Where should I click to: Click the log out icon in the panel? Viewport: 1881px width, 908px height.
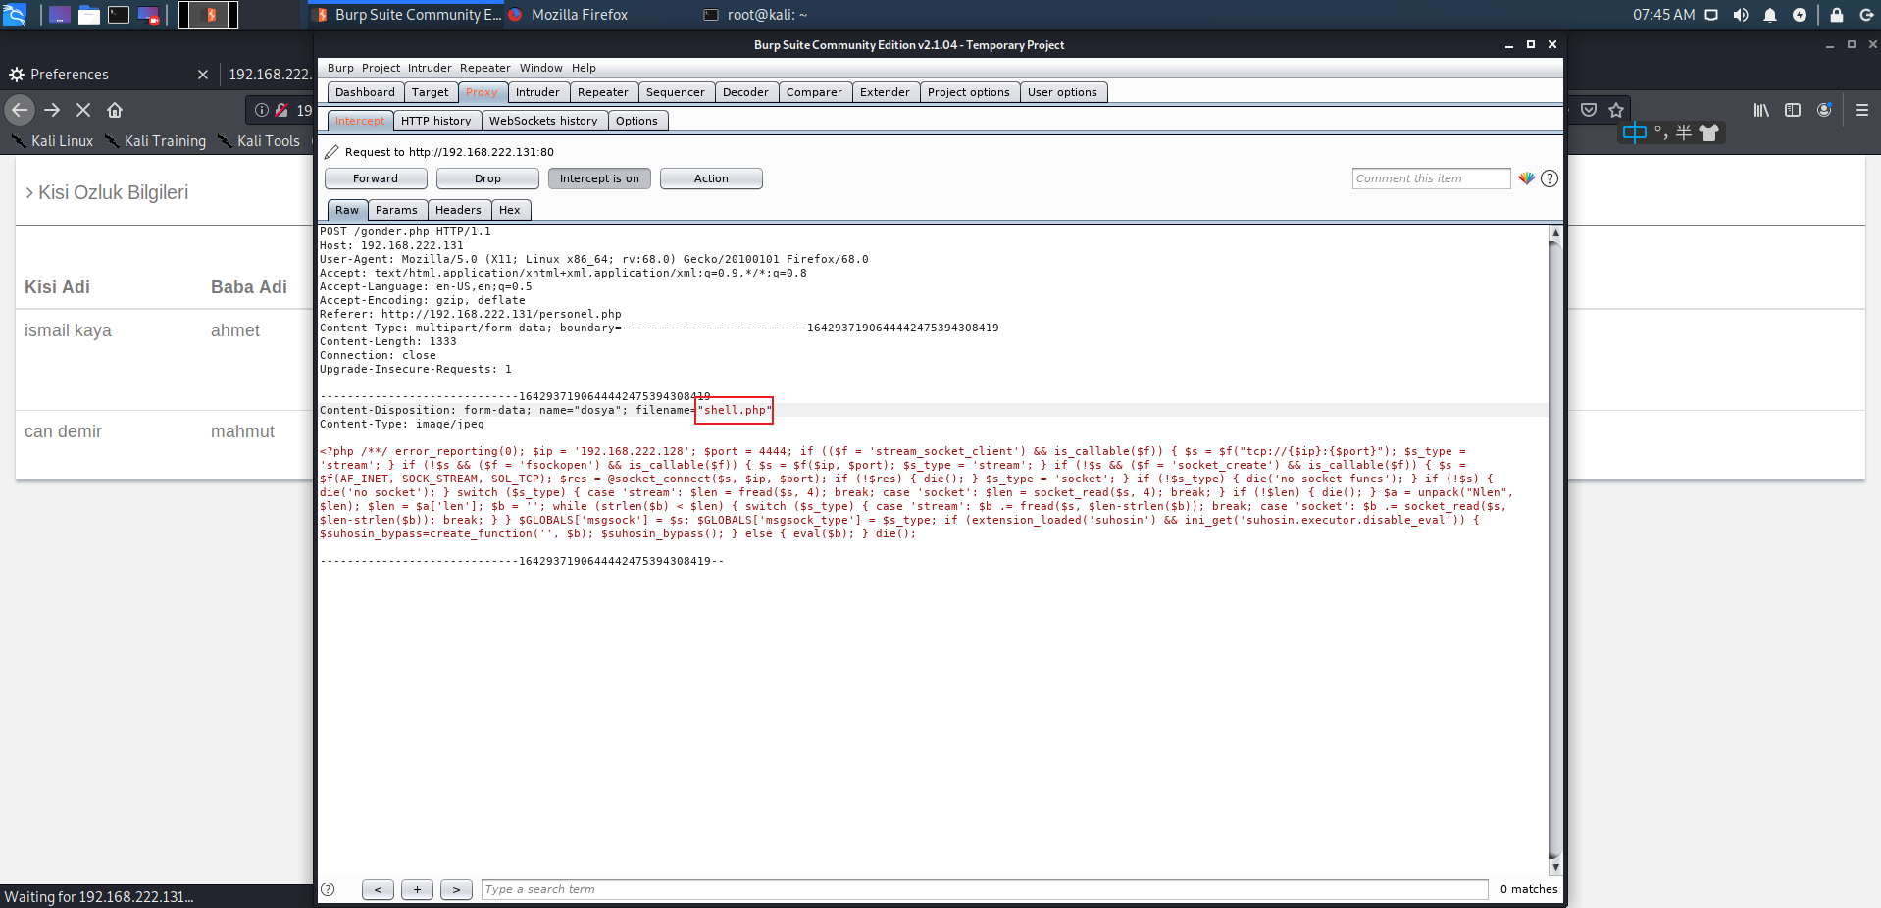(x=1866, y=15)
